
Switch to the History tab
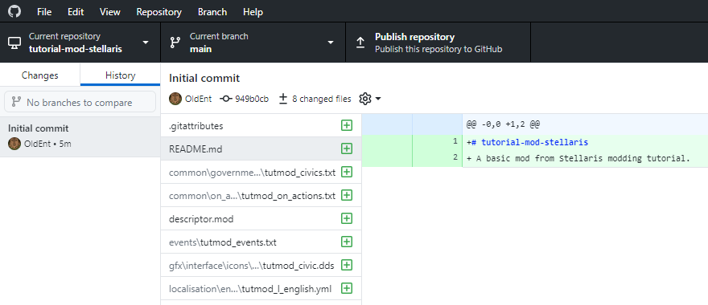(120, 75)
